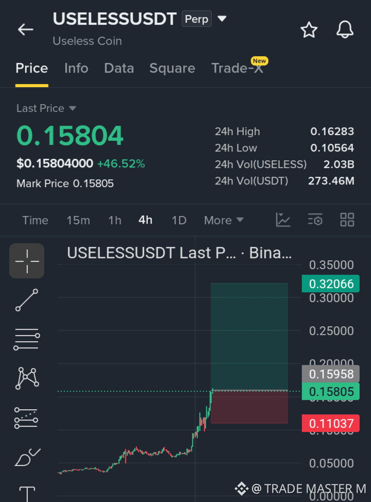Viewport: 371px width, 502px height.
Task: Open the More timeframes dropdown
Action: coord(224,220)
